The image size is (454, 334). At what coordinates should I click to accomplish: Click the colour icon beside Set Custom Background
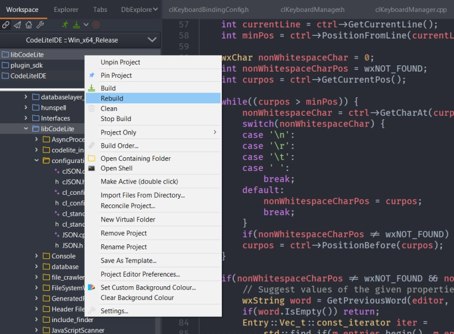tap(91, 287)
